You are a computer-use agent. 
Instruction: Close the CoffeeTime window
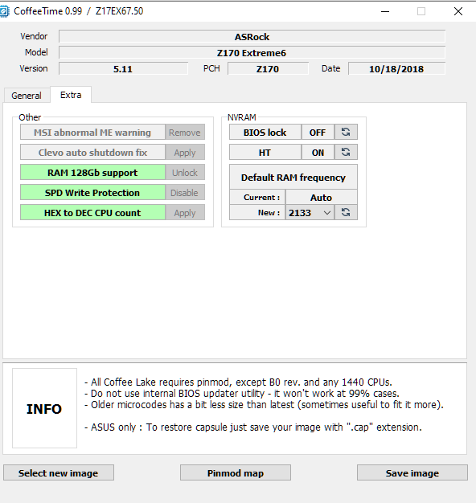pos(458,11)
